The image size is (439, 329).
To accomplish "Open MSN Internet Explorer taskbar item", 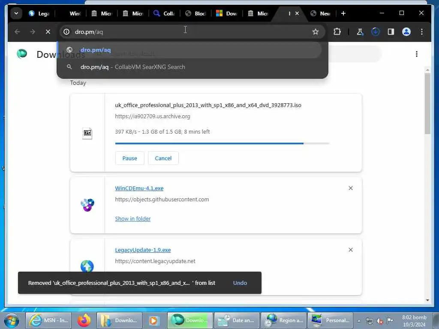I will click(x=48, y=320).
